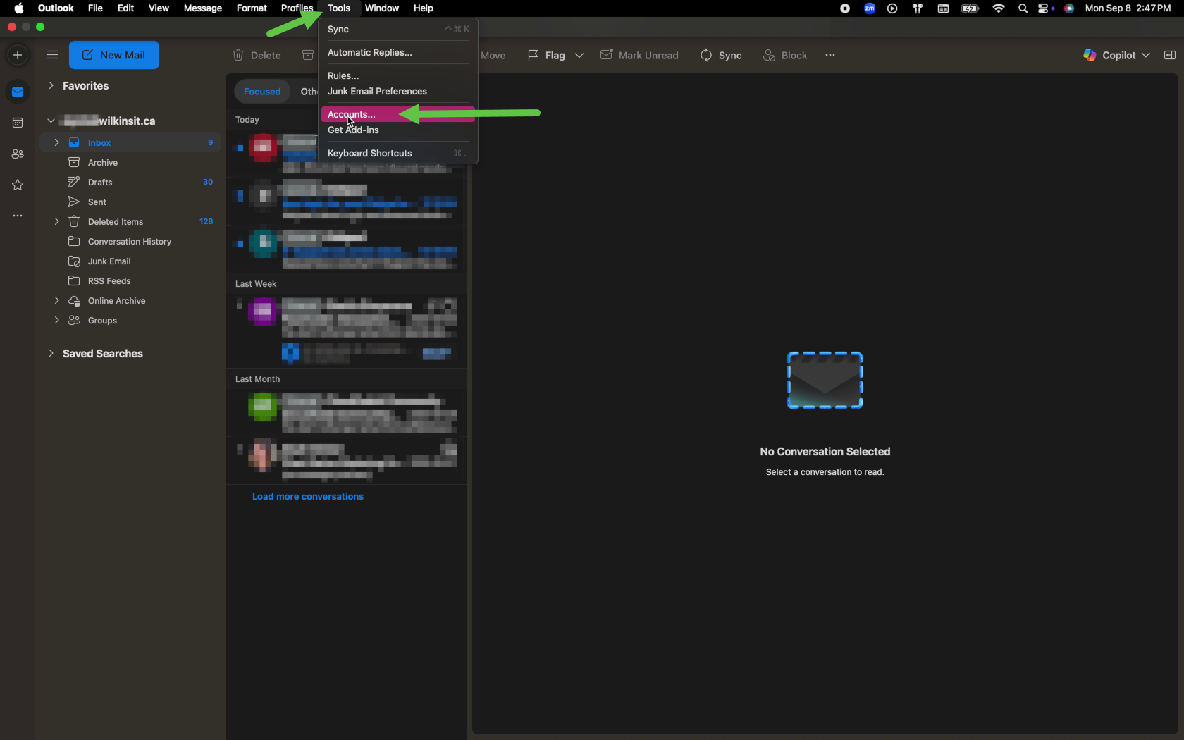The image size is (1184, 740).
Task: Open the People contacts icon in sidebar
Action: coord(18,154)
